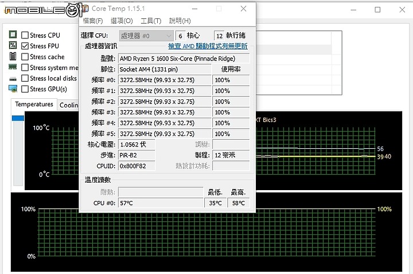
Task: Switch to the Temperatures tab
Action: pos(34,105)
